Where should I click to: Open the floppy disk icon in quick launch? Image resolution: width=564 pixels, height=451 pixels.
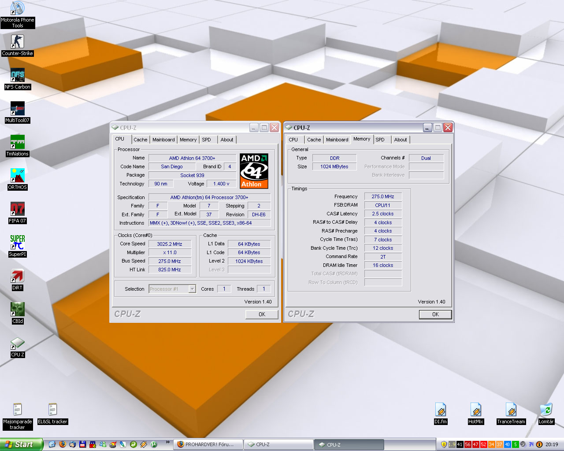82,444
